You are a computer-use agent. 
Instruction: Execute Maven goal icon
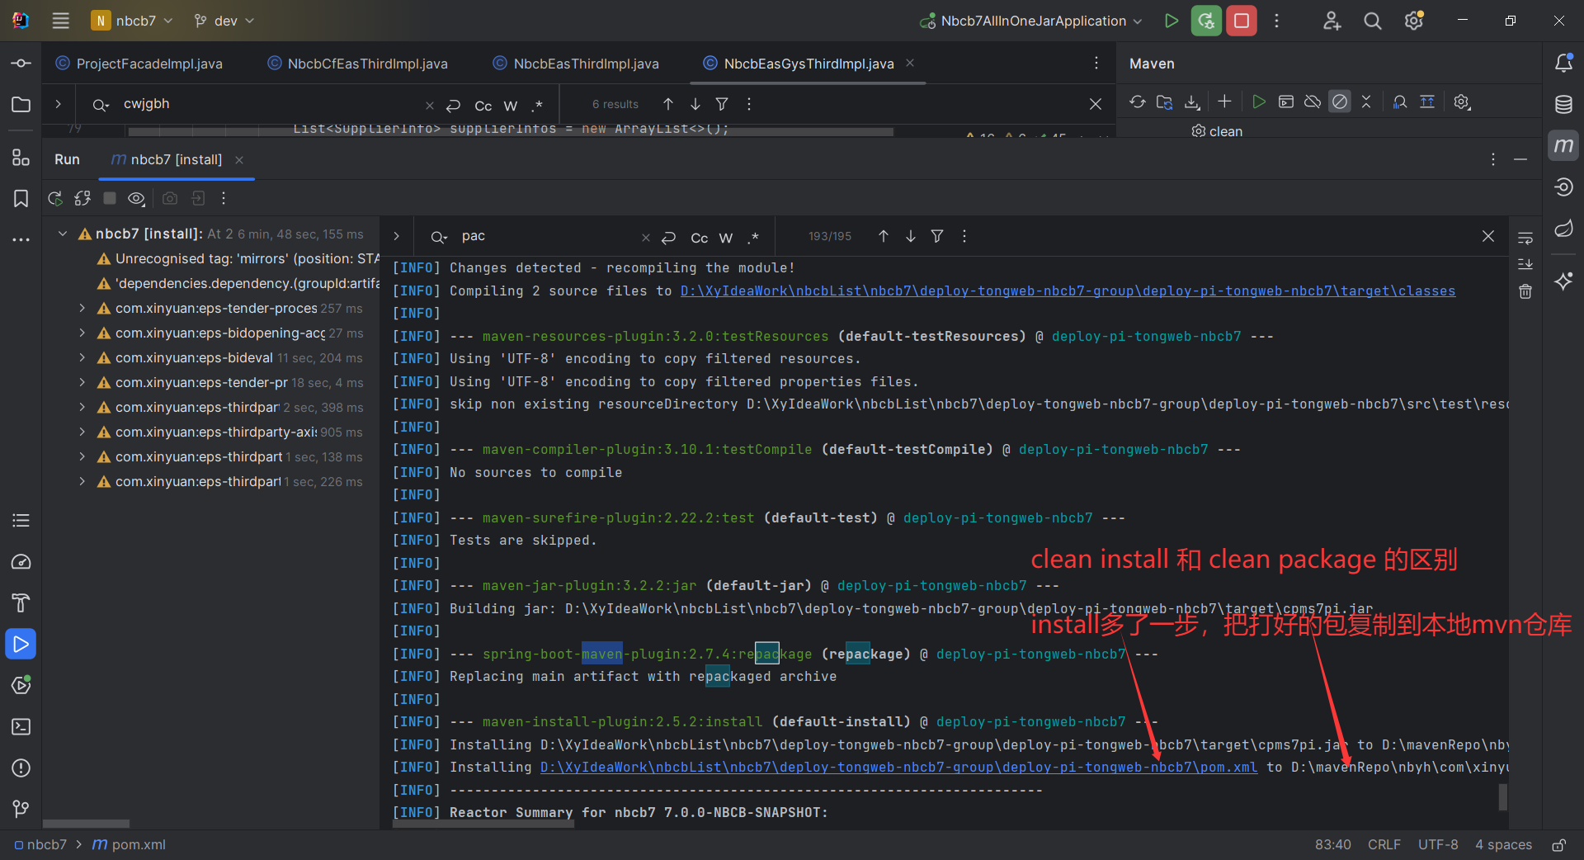click(x=1286, y=102)
